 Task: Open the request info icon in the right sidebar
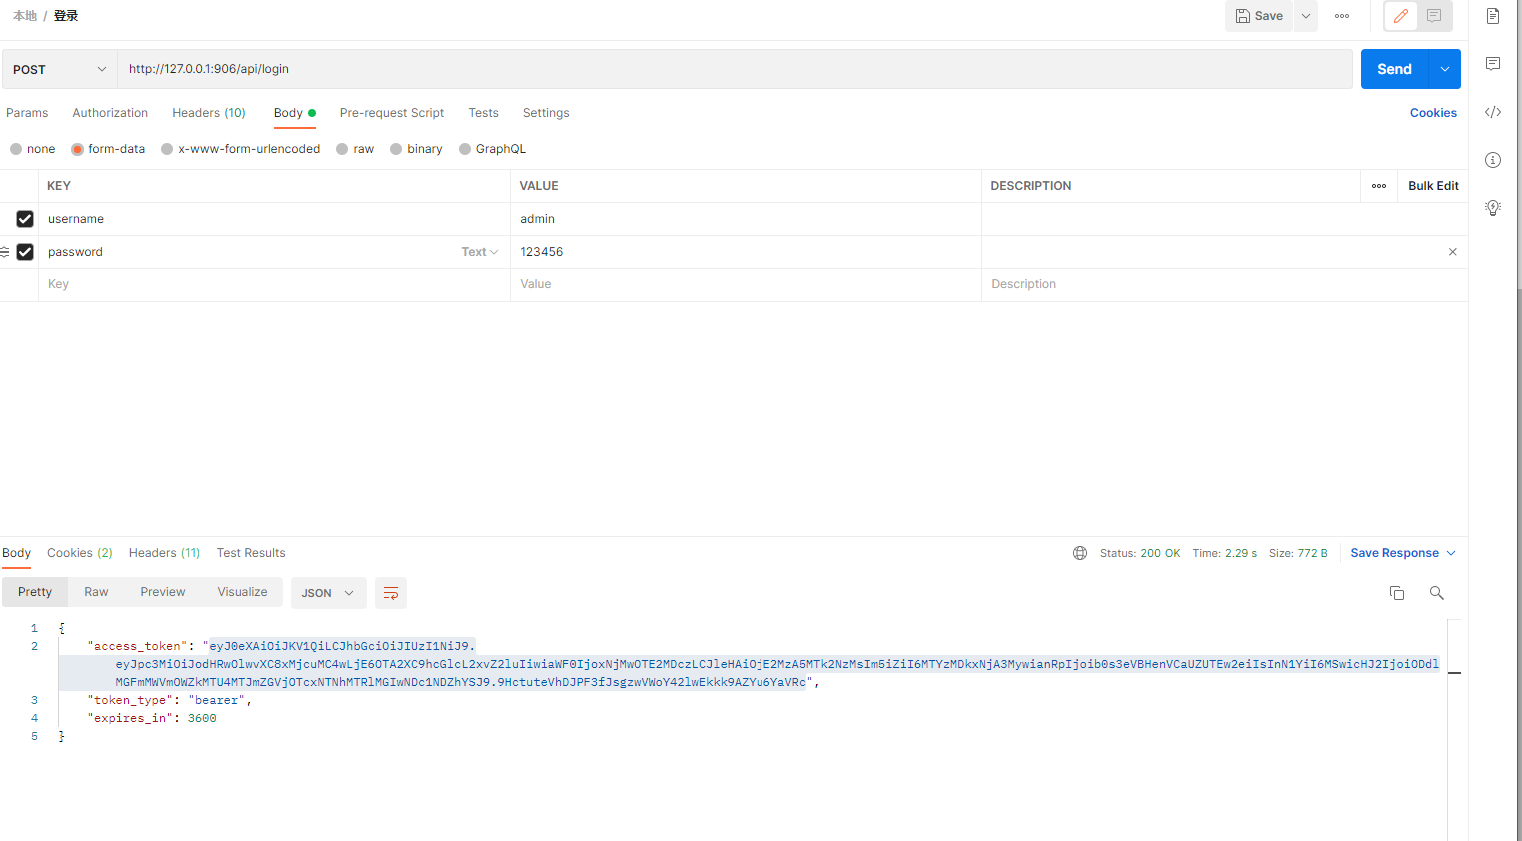click(x=1493, y=160)
